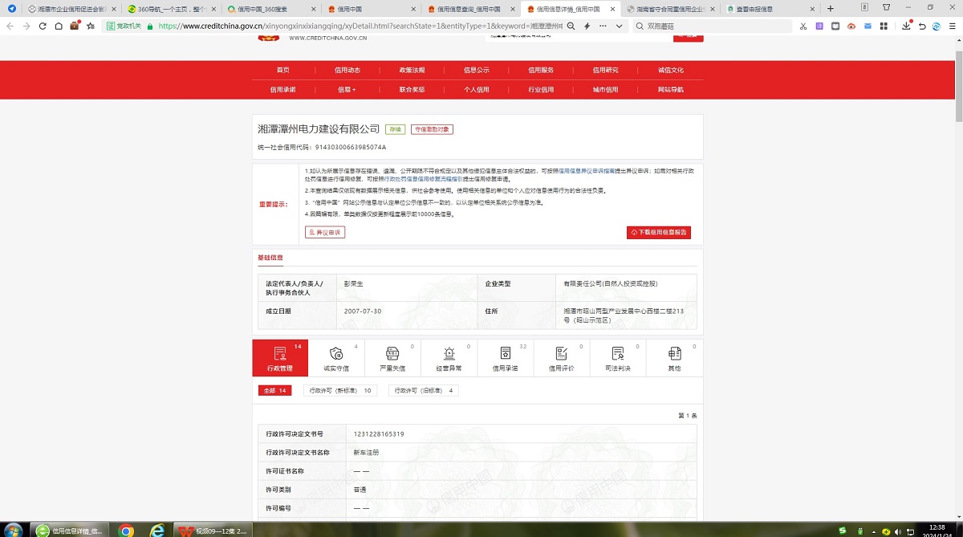Open 政策法规 in the navigation bar
This screenshot has width=963, height=537.
(x=412, y=70)
